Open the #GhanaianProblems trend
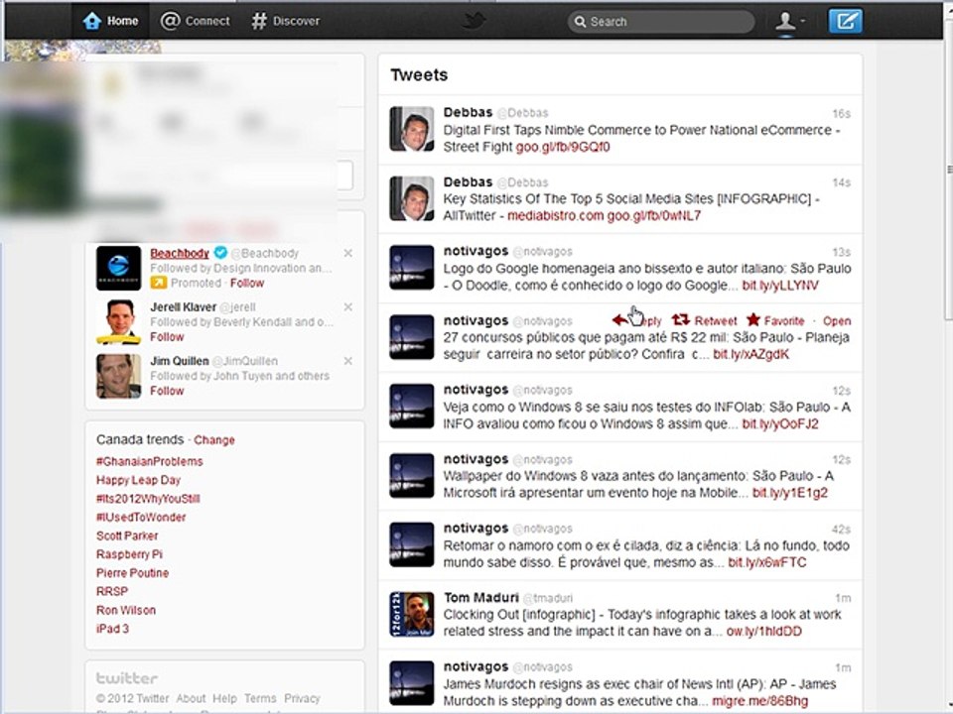Viewport: 953px width, 714px height. pyautogui.click(x=150, y=461)
